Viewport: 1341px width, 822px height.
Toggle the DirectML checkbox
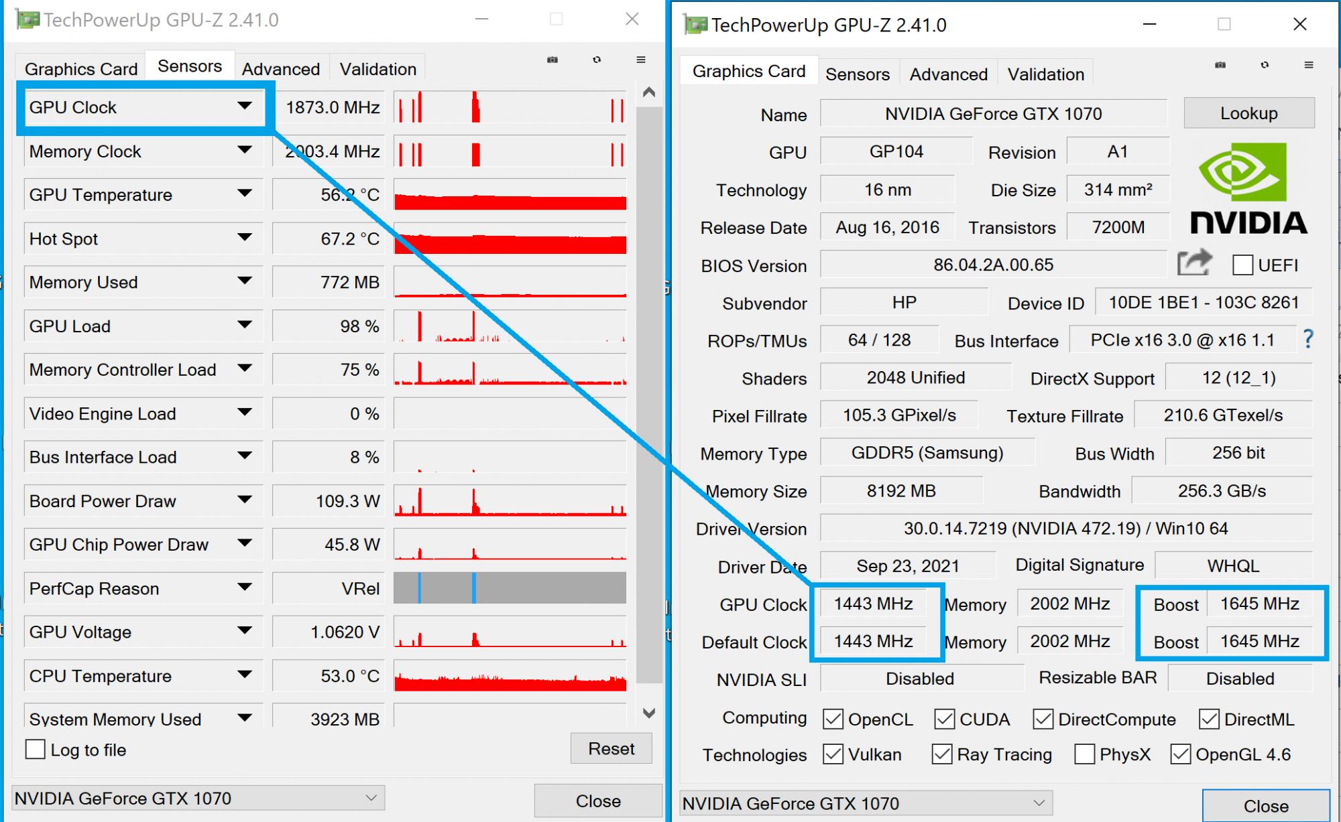pyautogui.click(x=1209, y=719)
